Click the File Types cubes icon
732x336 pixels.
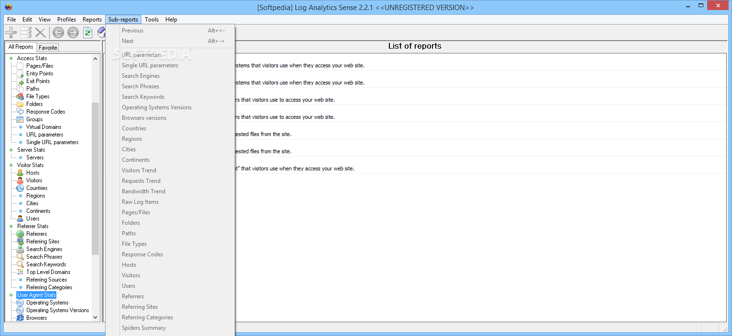[x=20, y=96]
